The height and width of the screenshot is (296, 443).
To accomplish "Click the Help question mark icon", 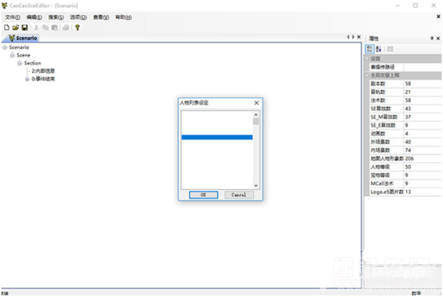I will [77, 27].
